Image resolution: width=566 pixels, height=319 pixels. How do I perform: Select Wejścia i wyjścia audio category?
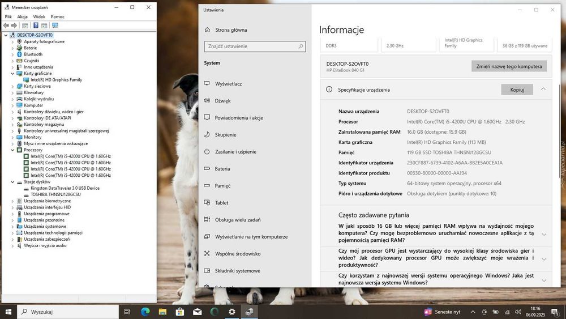click(x=45, y=246)
